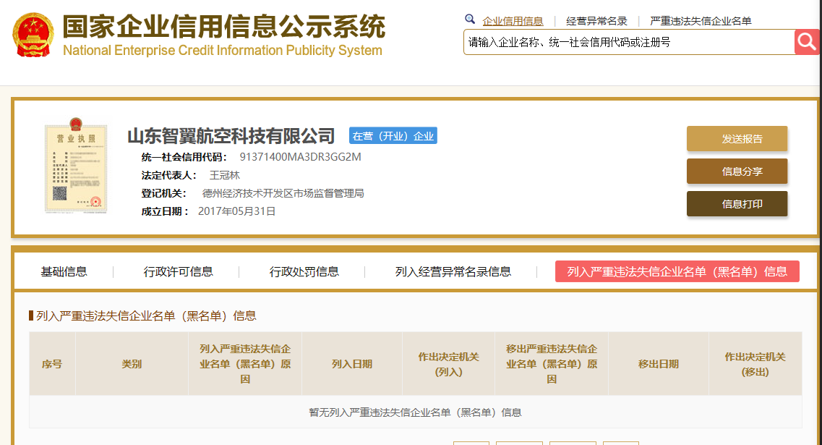This screenshot has height=445, width=822.
Task: Select the 经营异常名录 search category
Action: click(596, 21)
